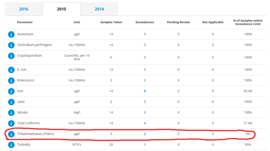Click the info icon next to Aluminium
The width and height of the screenshot is (270, 151).
(11, 34)
